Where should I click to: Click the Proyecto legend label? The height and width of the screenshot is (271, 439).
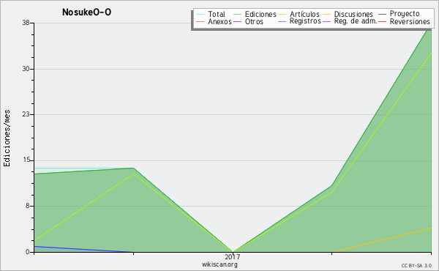coord(405,14)
